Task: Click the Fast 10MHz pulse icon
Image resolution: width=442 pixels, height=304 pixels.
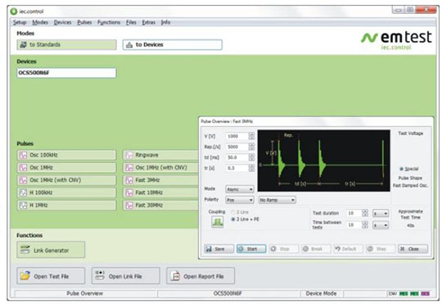Action: [129, 193]
